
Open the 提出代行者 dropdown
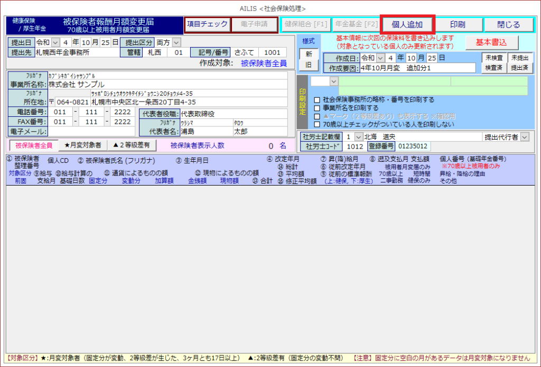click(x=525, y=137)
